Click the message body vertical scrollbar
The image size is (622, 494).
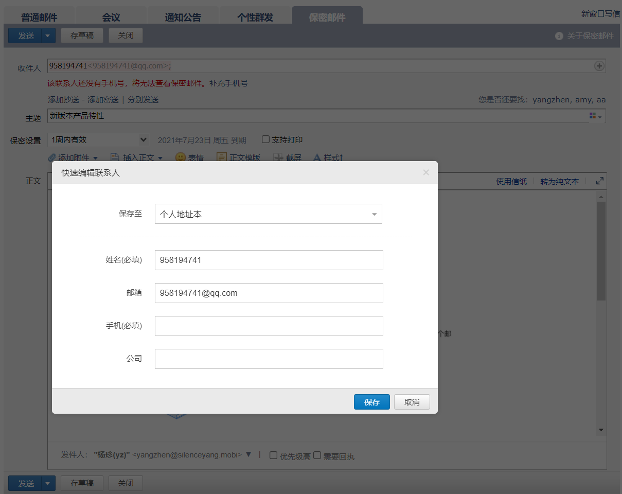600,251
